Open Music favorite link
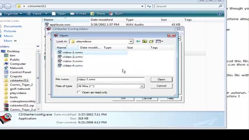Screen dimensions: 249x140 (9, 36)
